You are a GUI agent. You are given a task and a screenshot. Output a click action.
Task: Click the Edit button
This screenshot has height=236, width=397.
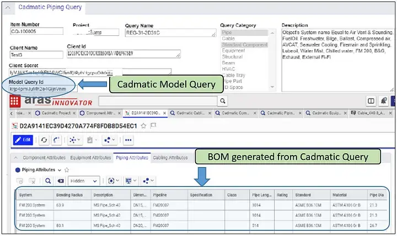pyautogui.click(x=23, y=140)
